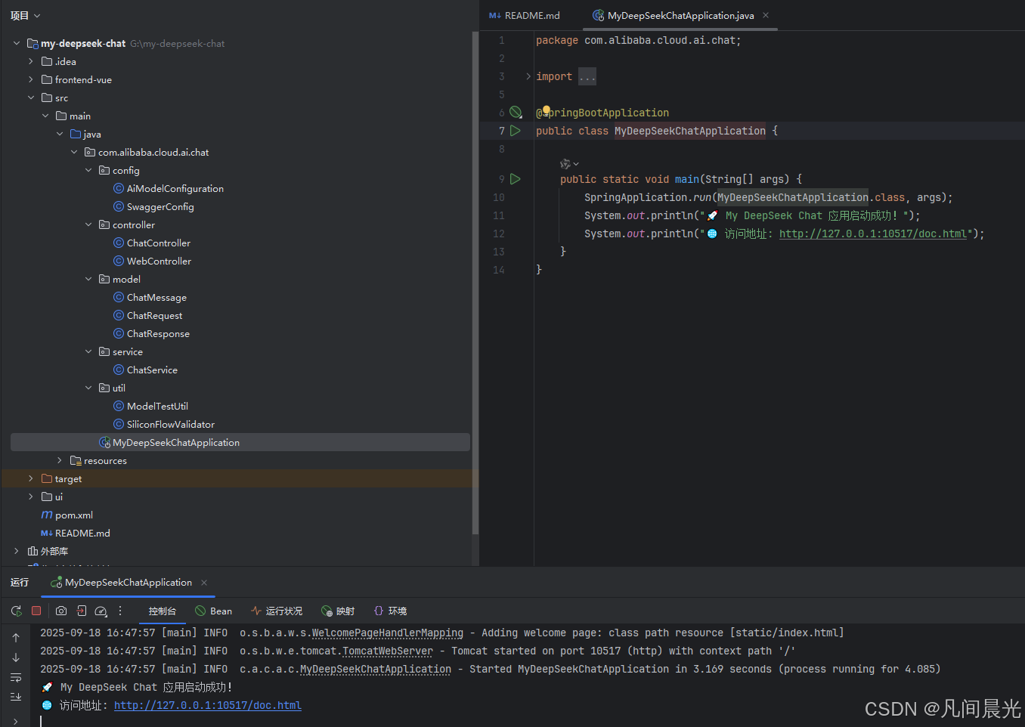Open more run options (three dots)
This screenshot has height=727, width=1025.
point(120,611)
